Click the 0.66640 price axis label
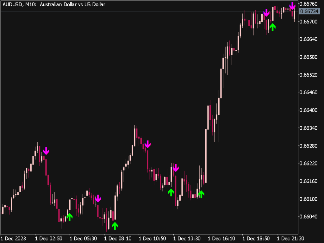This screenshot has width=324, height=243. [x=308, y=39]
